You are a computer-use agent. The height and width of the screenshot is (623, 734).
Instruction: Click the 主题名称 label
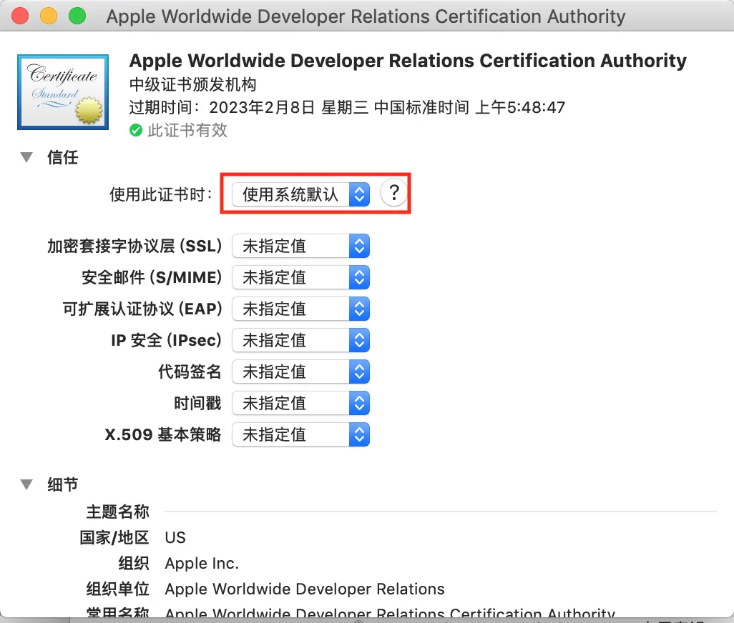[117, 512]
